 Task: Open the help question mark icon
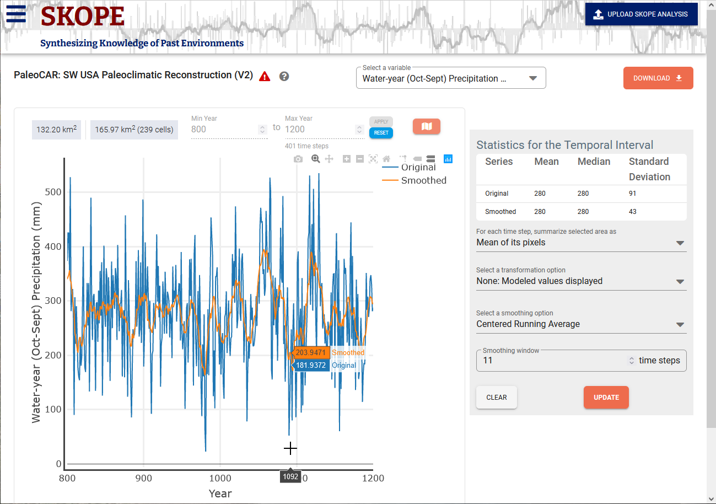pos(284,77)
